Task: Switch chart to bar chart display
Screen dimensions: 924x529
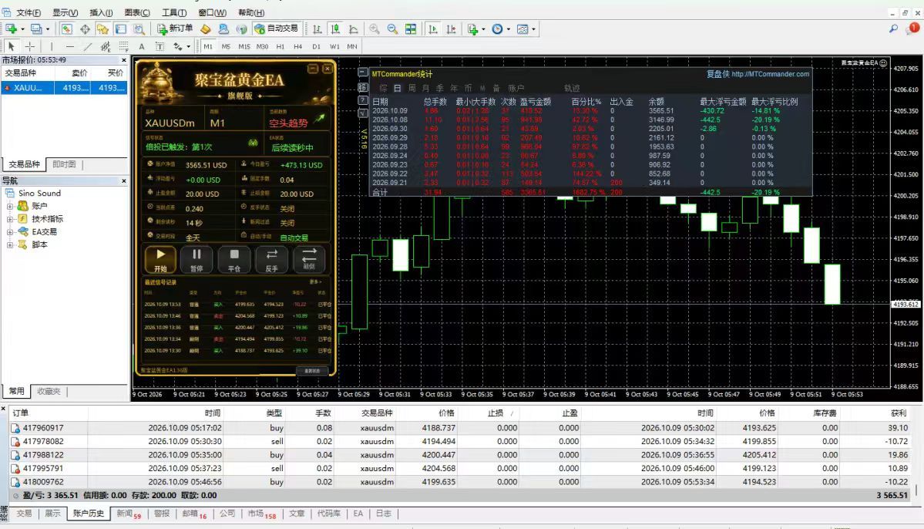Action: click(317, 29)
